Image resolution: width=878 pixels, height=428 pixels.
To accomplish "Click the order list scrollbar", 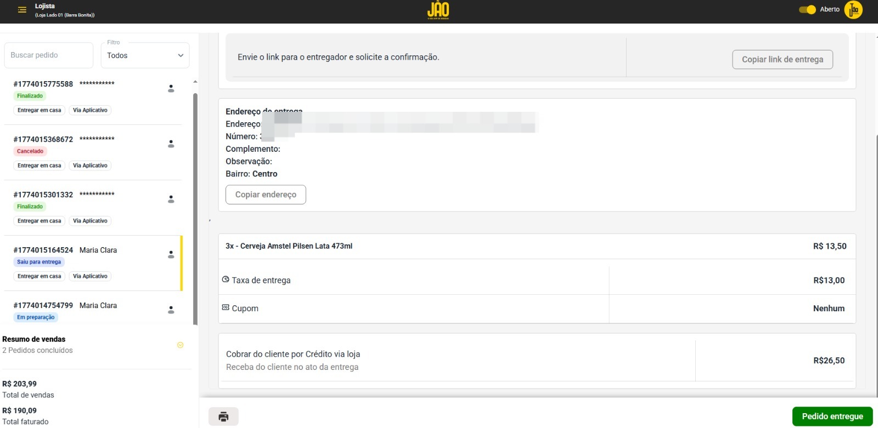I will (195, 208).
